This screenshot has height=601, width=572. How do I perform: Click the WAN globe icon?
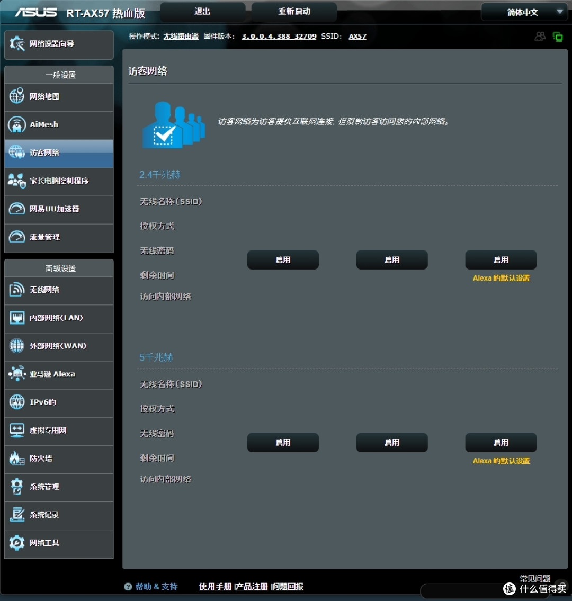pos(17,346)
